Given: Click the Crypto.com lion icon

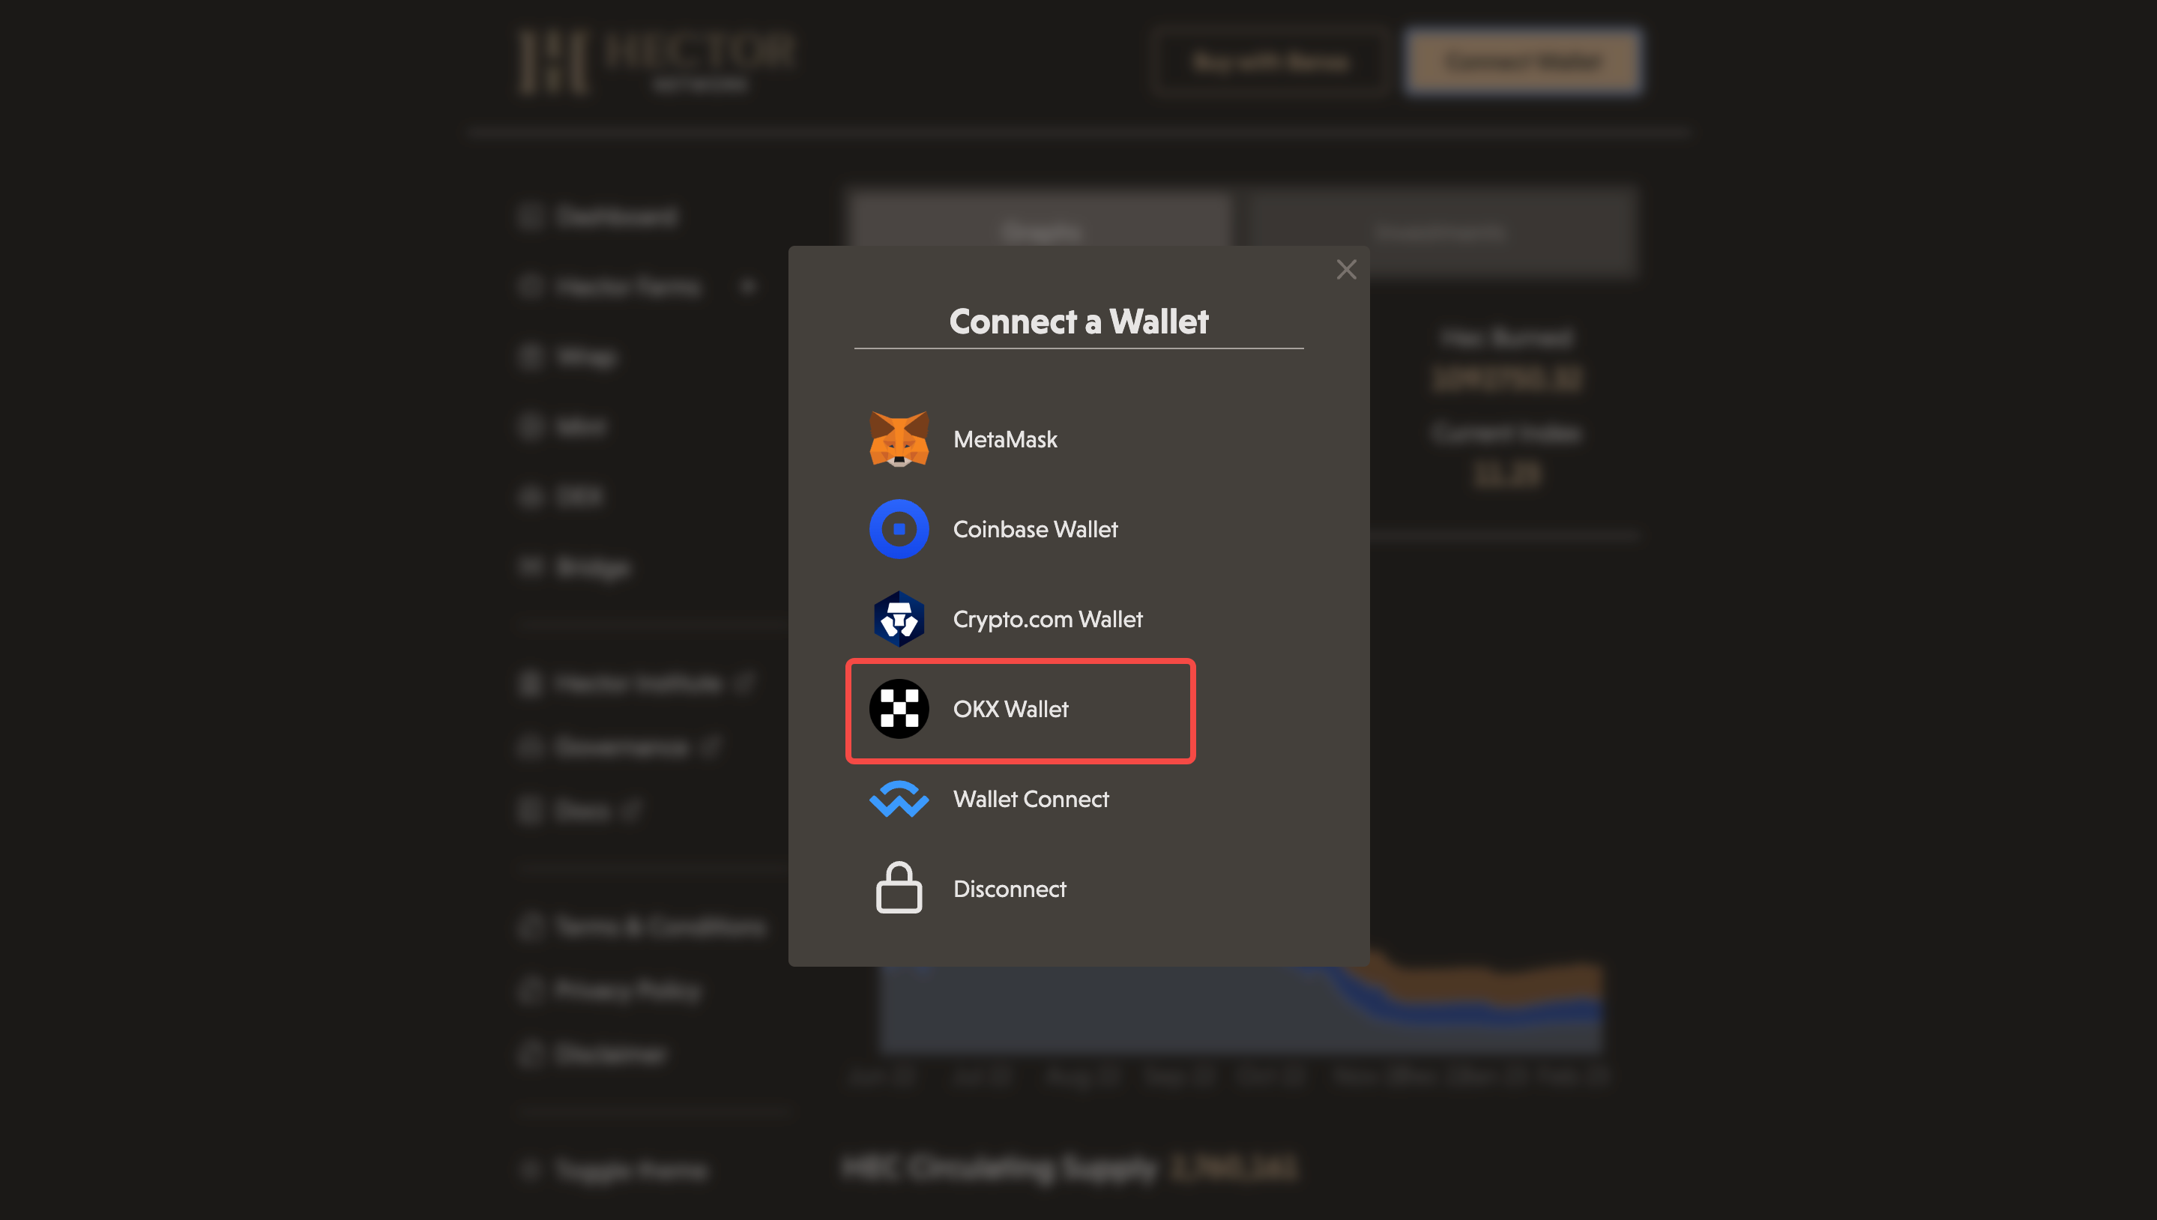Looking at the screenshot, I should tap(899, 619).
